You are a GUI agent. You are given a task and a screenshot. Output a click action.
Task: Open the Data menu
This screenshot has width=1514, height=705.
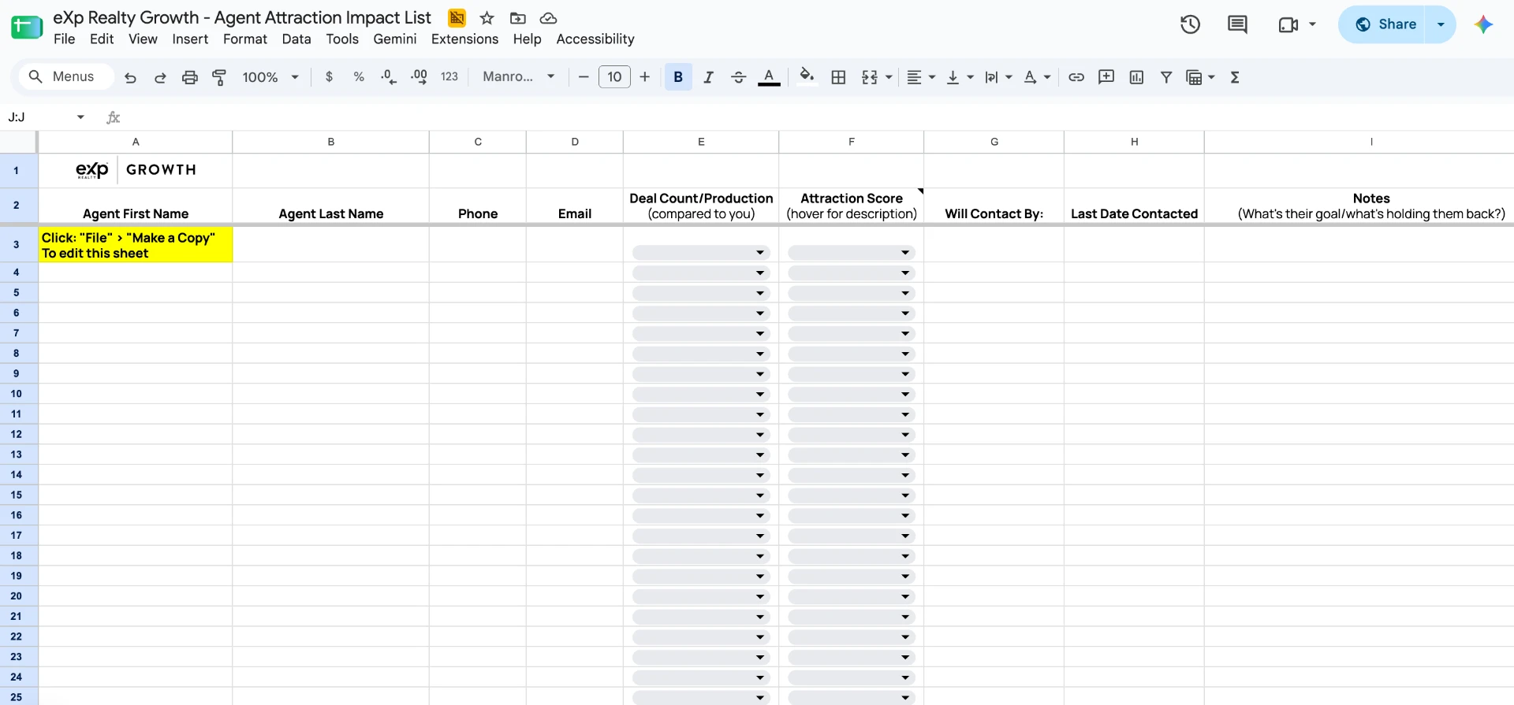[296, 39]
